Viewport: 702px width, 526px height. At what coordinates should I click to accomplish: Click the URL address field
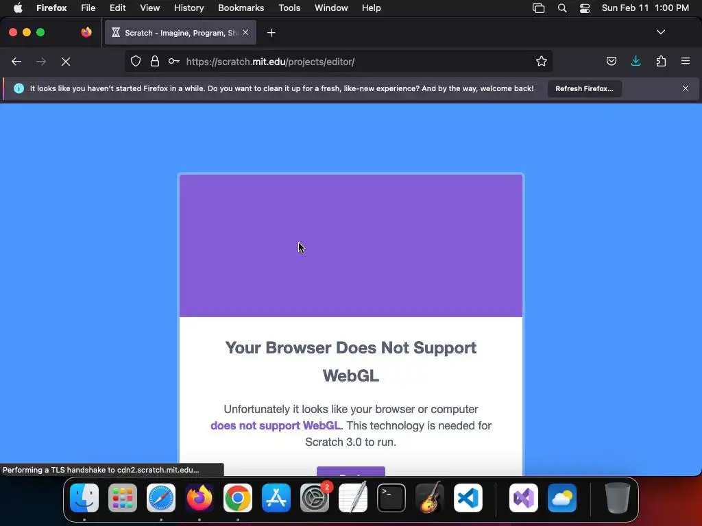point(339,62)
